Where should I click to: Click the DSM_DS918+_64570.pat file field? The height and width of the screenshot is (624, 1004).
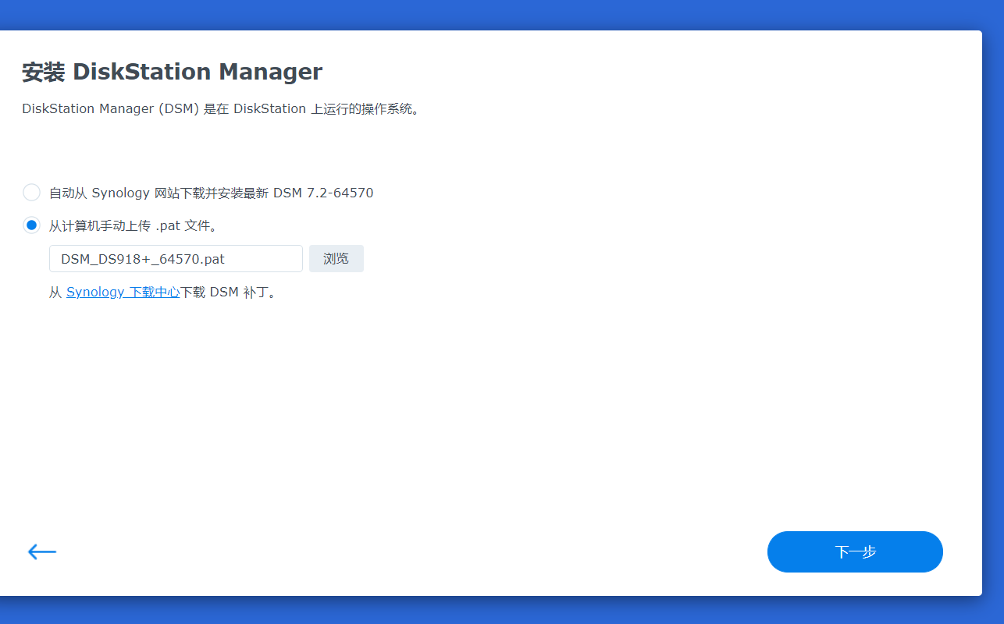tap(176, 259)
